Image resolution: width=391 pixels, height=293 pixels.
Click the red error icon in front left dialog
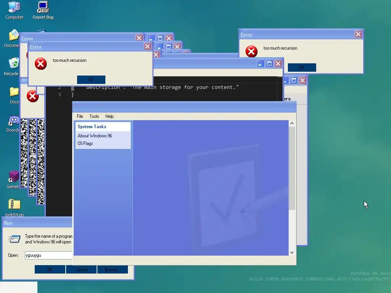tap(40, 64)
